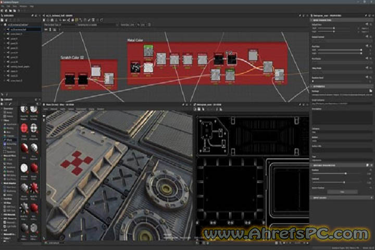Open the Filter by Node Type dropdown
The height and width of the screenshot is (250, 375).
[59, 25]
